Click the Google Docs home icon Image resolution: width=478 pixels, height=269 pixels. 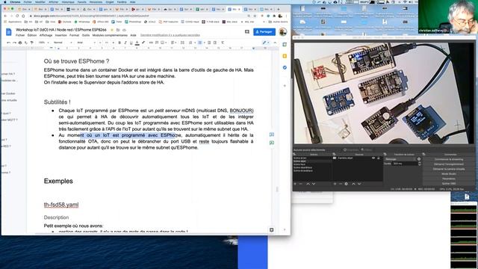(8, 31)
